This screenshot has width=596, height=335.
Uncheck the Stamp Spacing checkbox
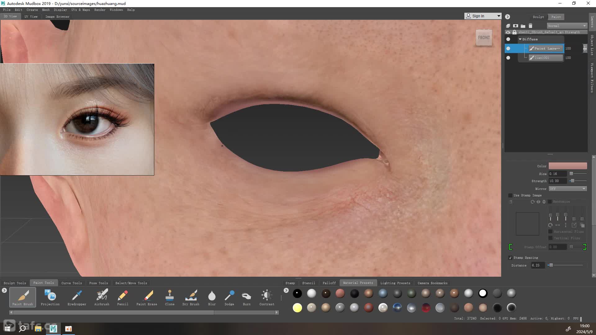(510, 258)
